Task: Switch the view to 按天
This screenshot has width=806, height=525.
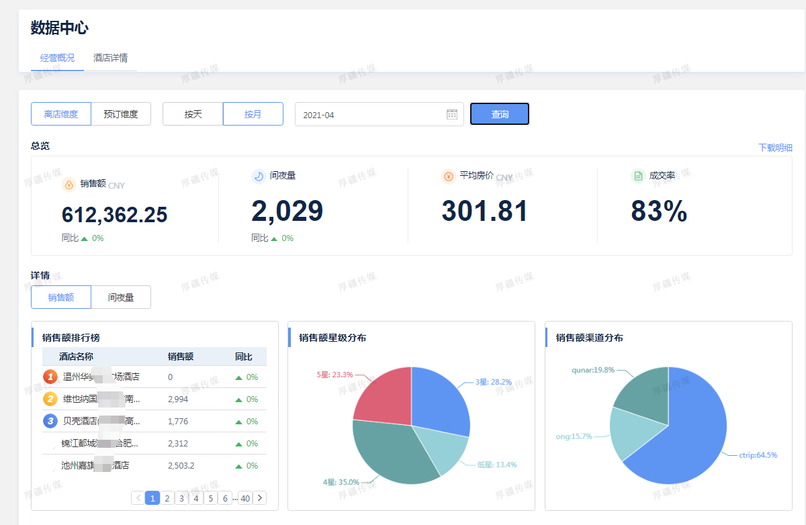Action: [192, 113]
